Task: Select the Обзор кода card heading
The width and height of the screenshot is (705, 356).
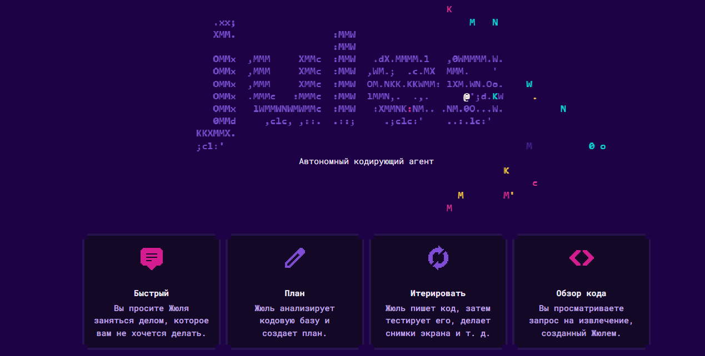Action: 581,293
